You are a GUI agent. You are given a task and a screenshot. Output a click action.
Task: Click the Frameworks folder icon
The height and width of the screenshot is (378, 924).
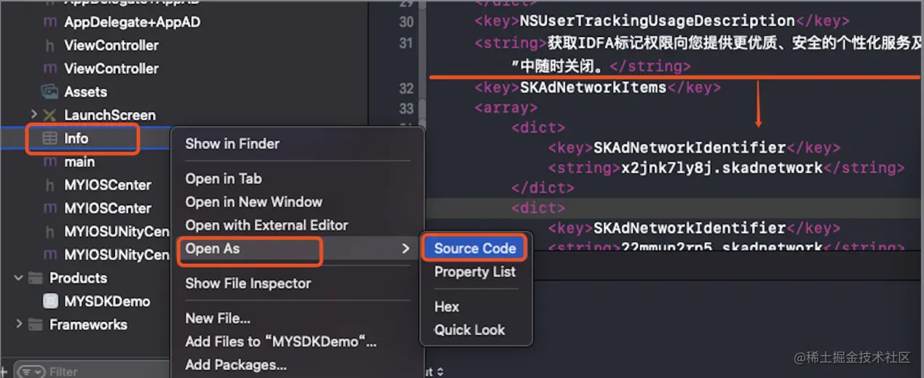tap(35, 324)
